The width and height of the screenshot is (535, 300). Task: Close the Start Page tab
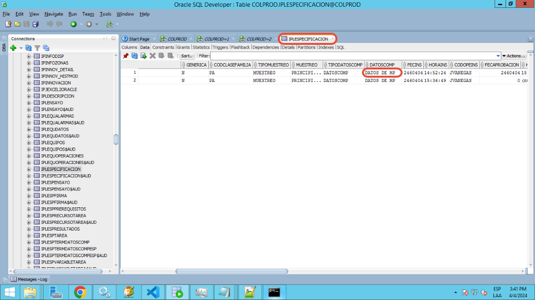(154, 39)
